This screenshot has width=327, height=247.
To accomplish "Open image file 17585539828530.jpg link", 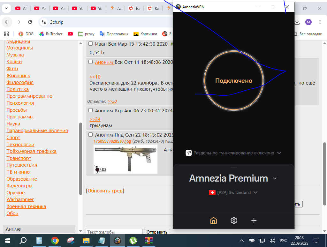I will [x=112, y=141].
